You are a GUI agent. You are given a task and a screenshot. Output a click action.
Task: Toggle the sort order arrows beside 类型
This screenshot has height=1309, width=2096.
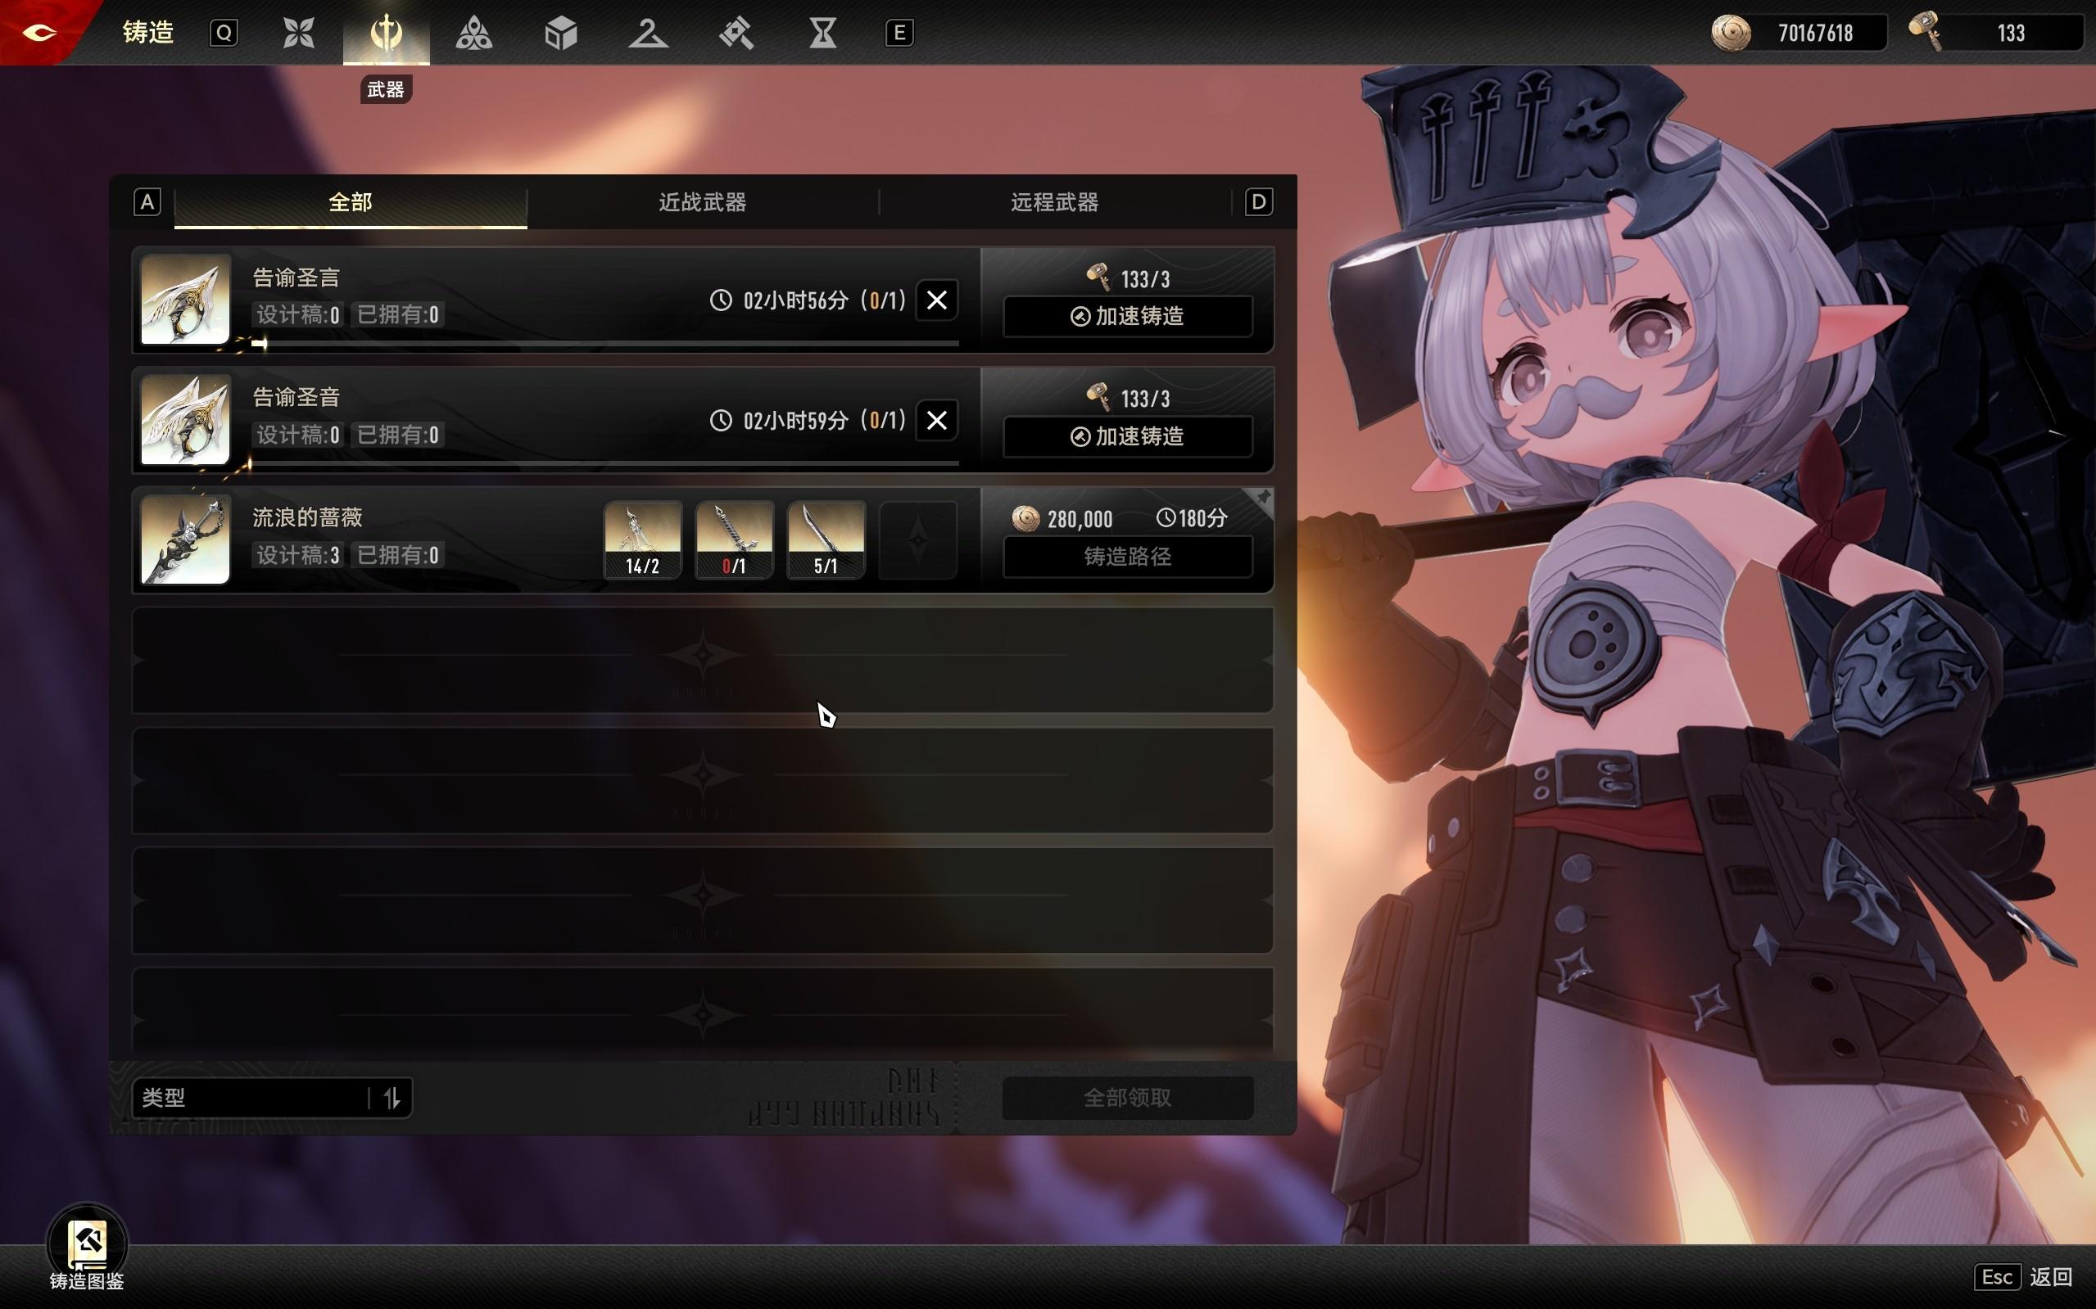click(392, 1098)
